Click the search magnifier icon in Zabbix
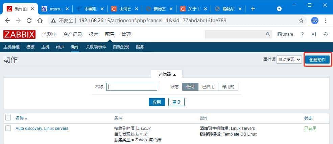333x144 pixels. [x=268, y=34]
